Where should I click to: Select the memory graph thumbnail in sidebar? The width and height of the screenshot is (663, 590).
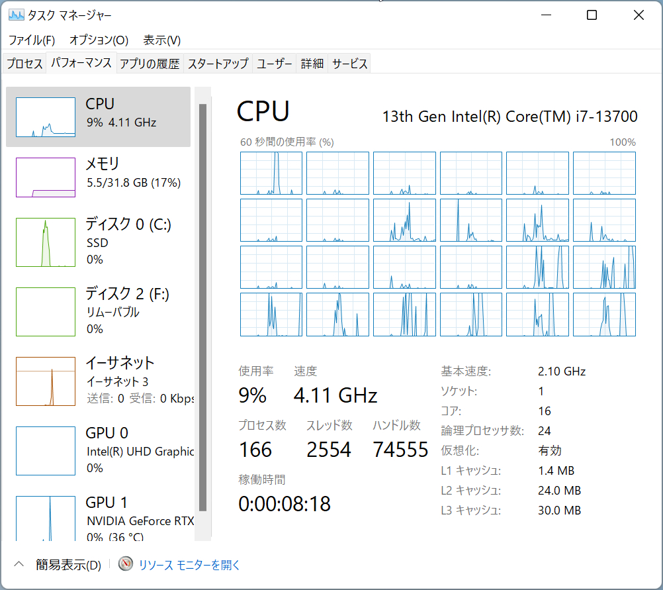click(x=45, y=177)
